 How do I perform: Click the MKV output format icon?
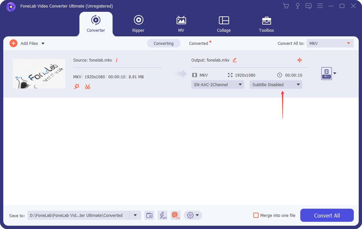click(327, 73)
